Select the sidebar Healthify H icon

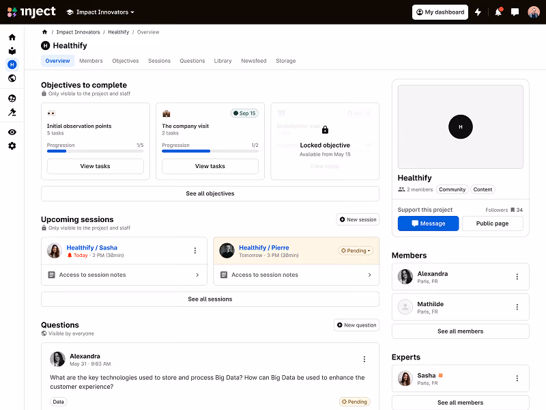tap(12, 64)
